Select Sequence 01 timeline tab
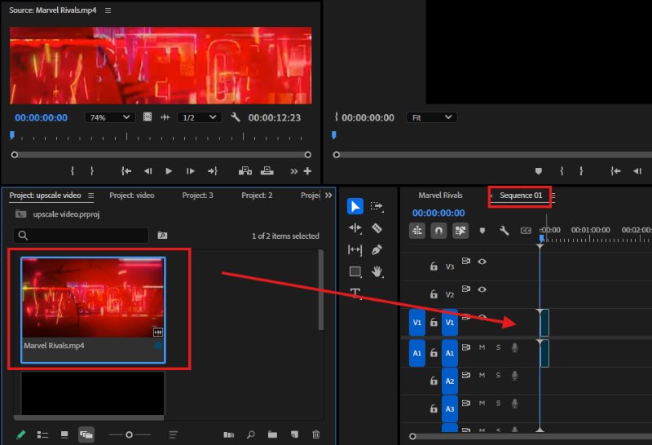 coord(521,195)
